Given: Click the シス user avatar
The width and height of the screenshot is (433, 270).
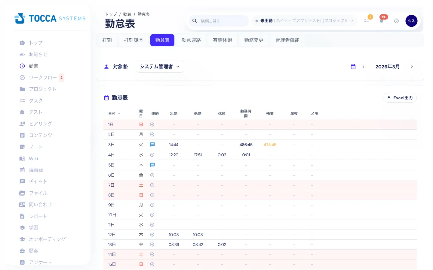Looking at the screenshot, I should coord(411,21).
